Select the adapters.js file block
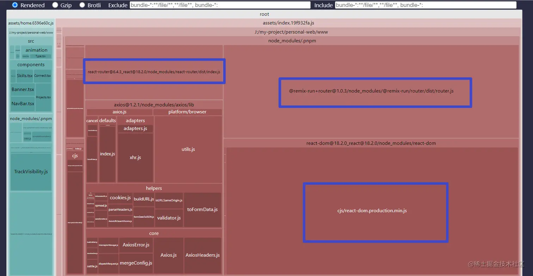533x276 pixels. pos(135,128)
